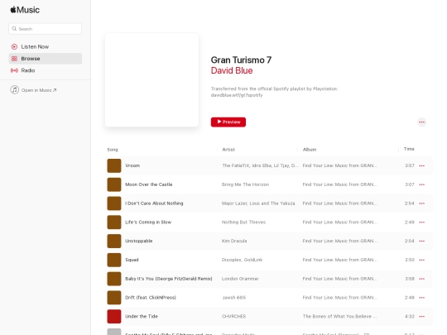This screenshot has height=335, width=447.
Task: Click the playlist cover artwork
Action: coord(151,79)
